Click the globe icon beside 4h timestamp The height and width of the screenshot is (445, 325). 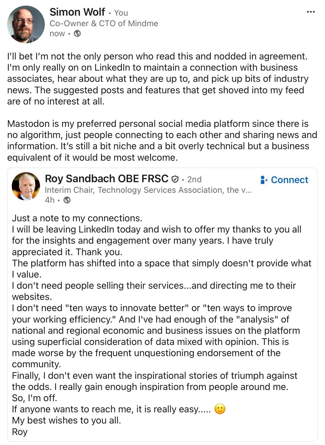(67, 200)
